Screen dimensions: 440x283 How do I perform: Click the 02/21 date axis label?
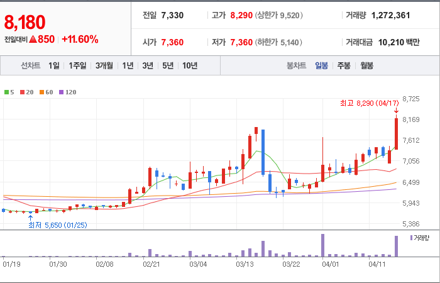click(151, 264)
